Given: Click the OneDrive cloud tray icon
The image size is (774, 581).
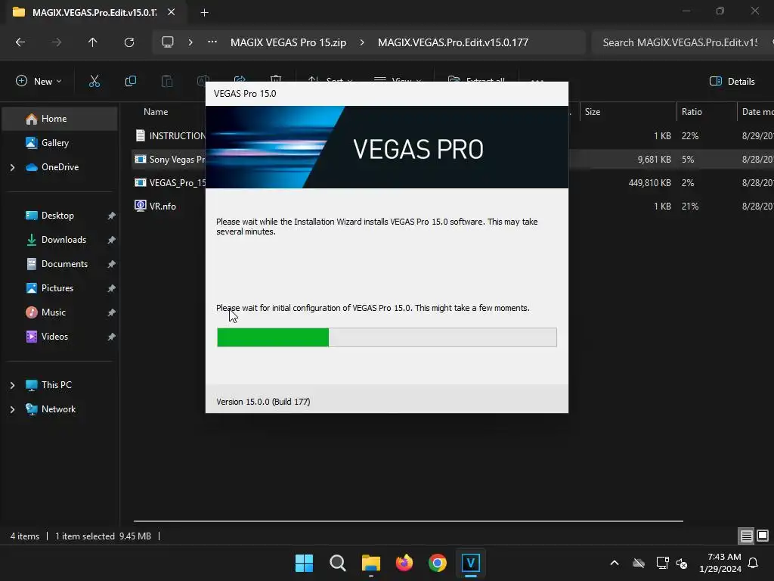Looking at the screenshot, I should click(639, 563).
